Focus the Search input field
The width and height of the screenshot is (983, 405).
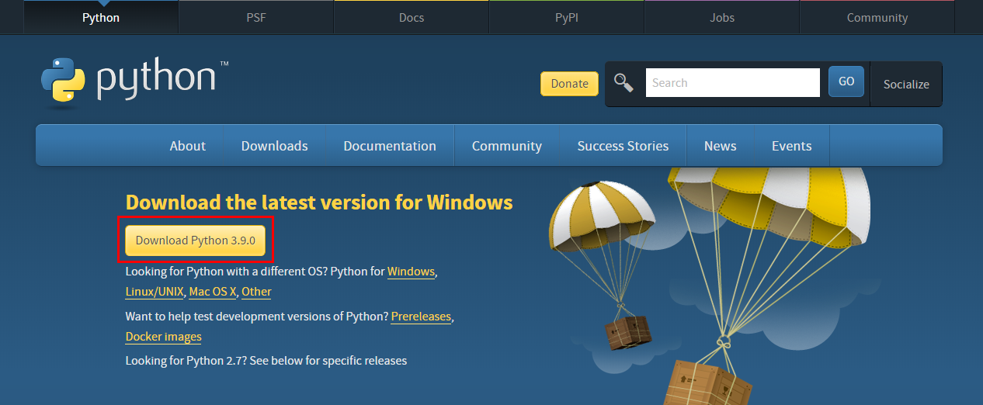point(732,83)
